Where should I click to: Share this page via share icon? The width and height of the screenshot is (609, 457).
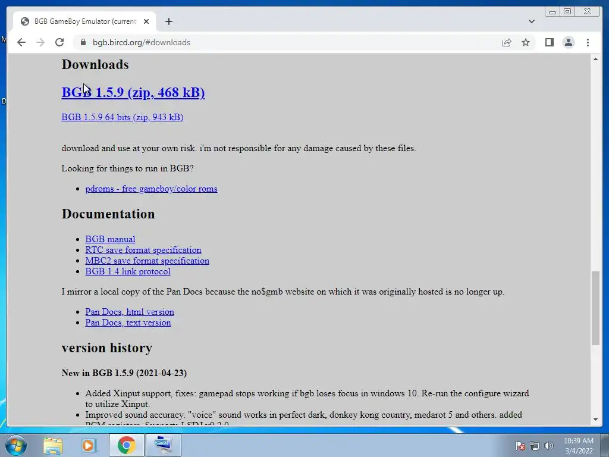click(x=507, y=42)
